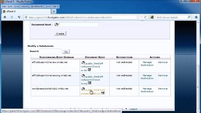201x113 pixels.
Task: Edit document root for wordpresstutorialhub2
Action: pyautogui.click(x=103, y=93)
